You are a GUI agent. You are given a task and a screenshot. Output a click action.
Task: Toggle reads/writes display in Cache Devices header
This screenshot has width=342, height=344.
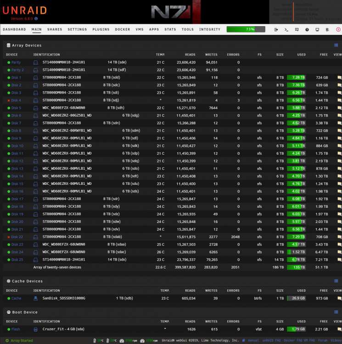pyautogui.click(x=336, y=281)
